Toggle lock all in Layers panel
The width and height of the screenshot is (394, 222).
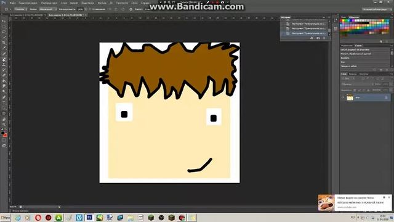[368, 90]
